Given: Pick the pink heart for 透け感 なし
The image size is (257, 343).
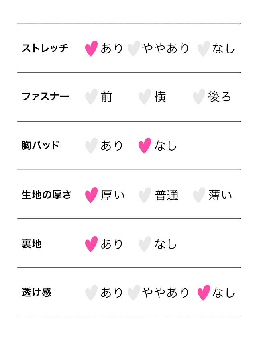Looking at the screenshot, I should pyautogui.click(x=204, y=293).
